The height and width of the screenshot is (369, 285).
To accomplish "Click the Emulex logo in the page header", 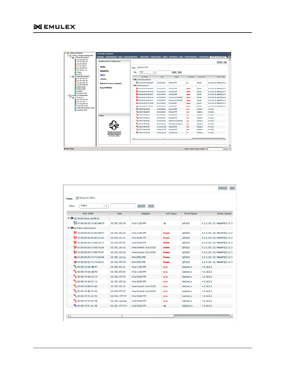I will click(55, 27).
